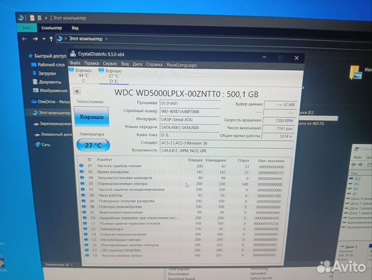The width and height of the screenshot is (372, 280).
Task: Click status dot for Частота ошибок записи
Action: [x=87, y=255]
